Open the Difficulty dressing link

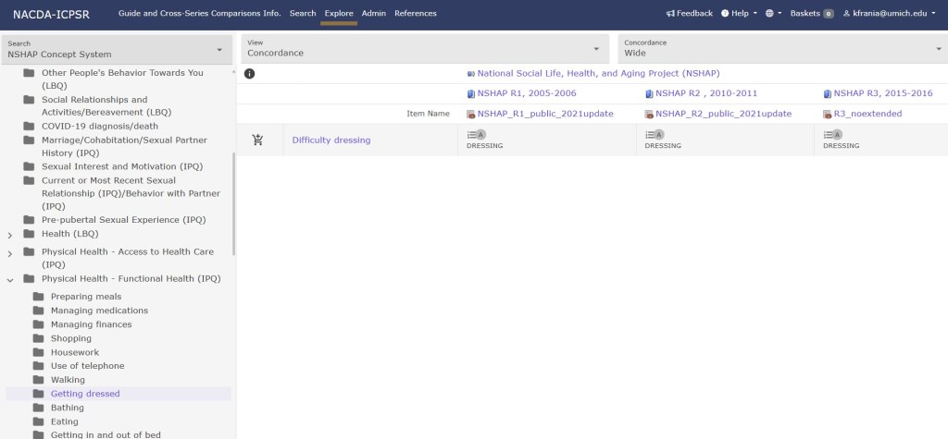pyautogui.click(x=331, y=140)
